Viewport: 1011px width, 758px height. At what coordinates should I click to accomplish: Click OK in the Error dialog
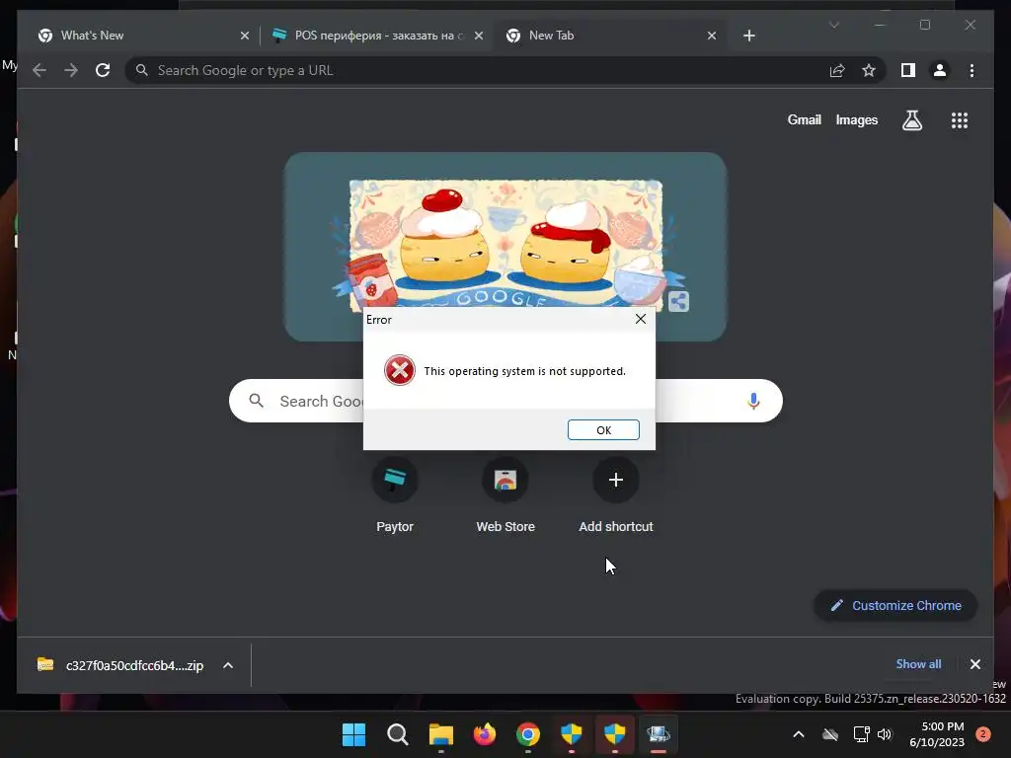(x=603, y=430)
